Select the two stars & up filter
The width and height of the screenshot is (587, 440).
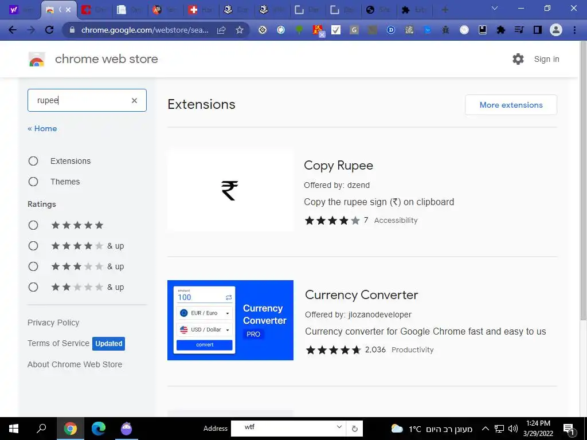(33, 287)
